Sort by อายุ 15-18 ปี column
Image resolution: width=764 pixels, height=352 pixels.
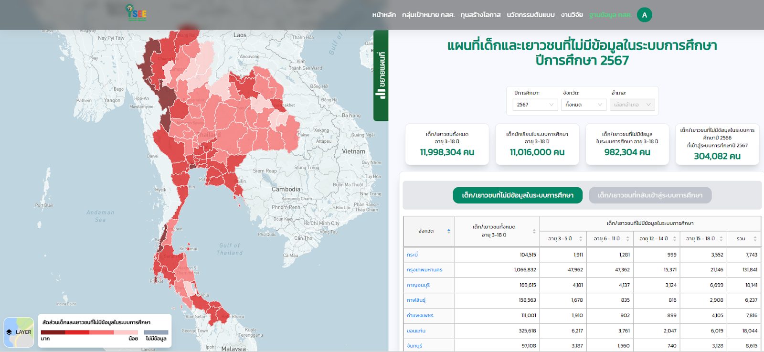pos(721,239)
